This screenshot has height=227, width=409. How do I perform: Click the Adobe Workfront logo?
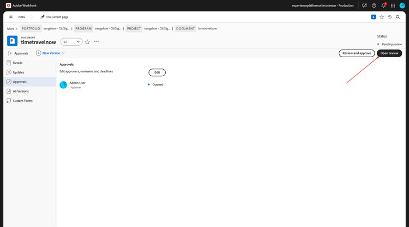pyautogui.click(x=8, y=5)
